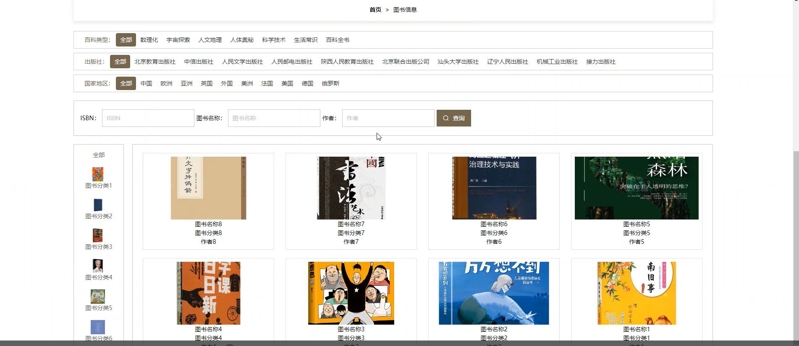The image size is (799, 346).
Task: Filter publisher by 中信出版社
Action: point(199,62)
